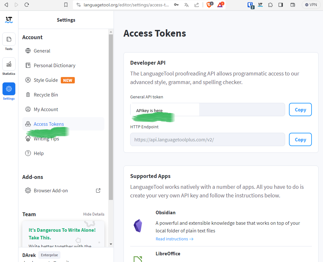Open the General settings page

click(x=63, y=51)
